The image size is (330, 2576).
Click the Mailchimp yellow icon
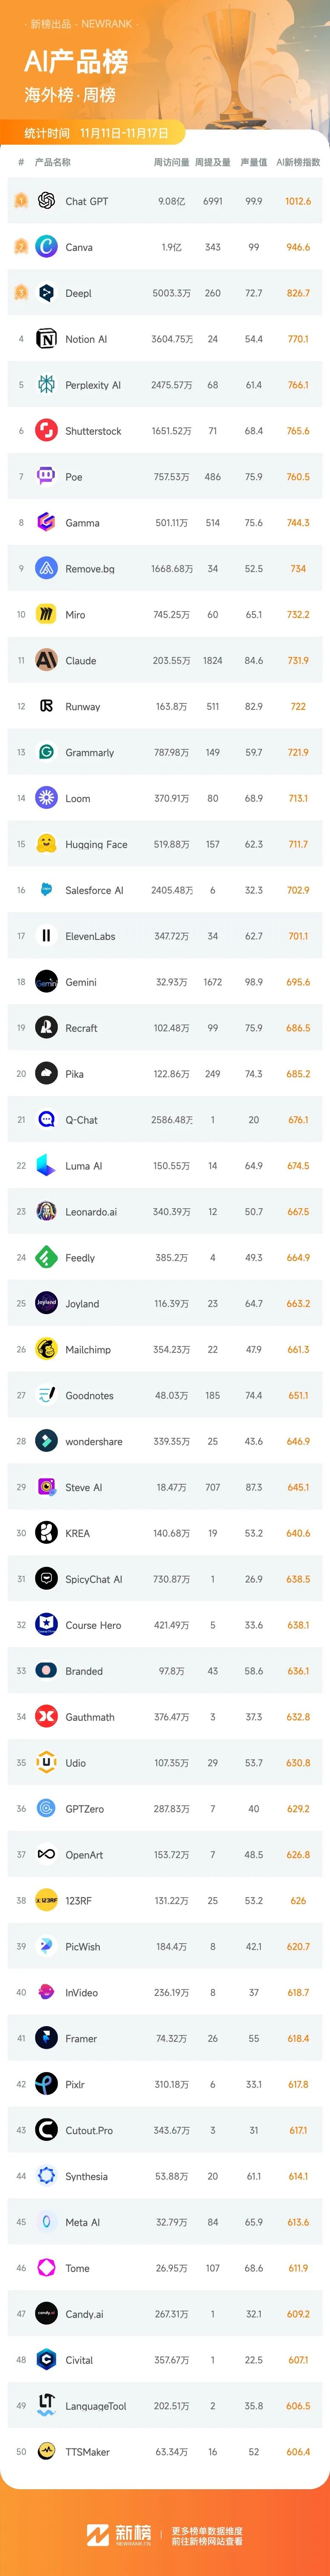pos(46,1349)
